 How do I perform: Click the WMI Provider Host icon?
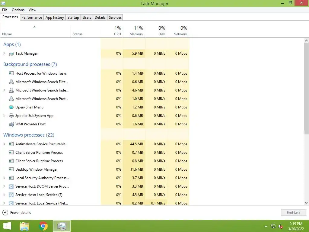(11, 124)
